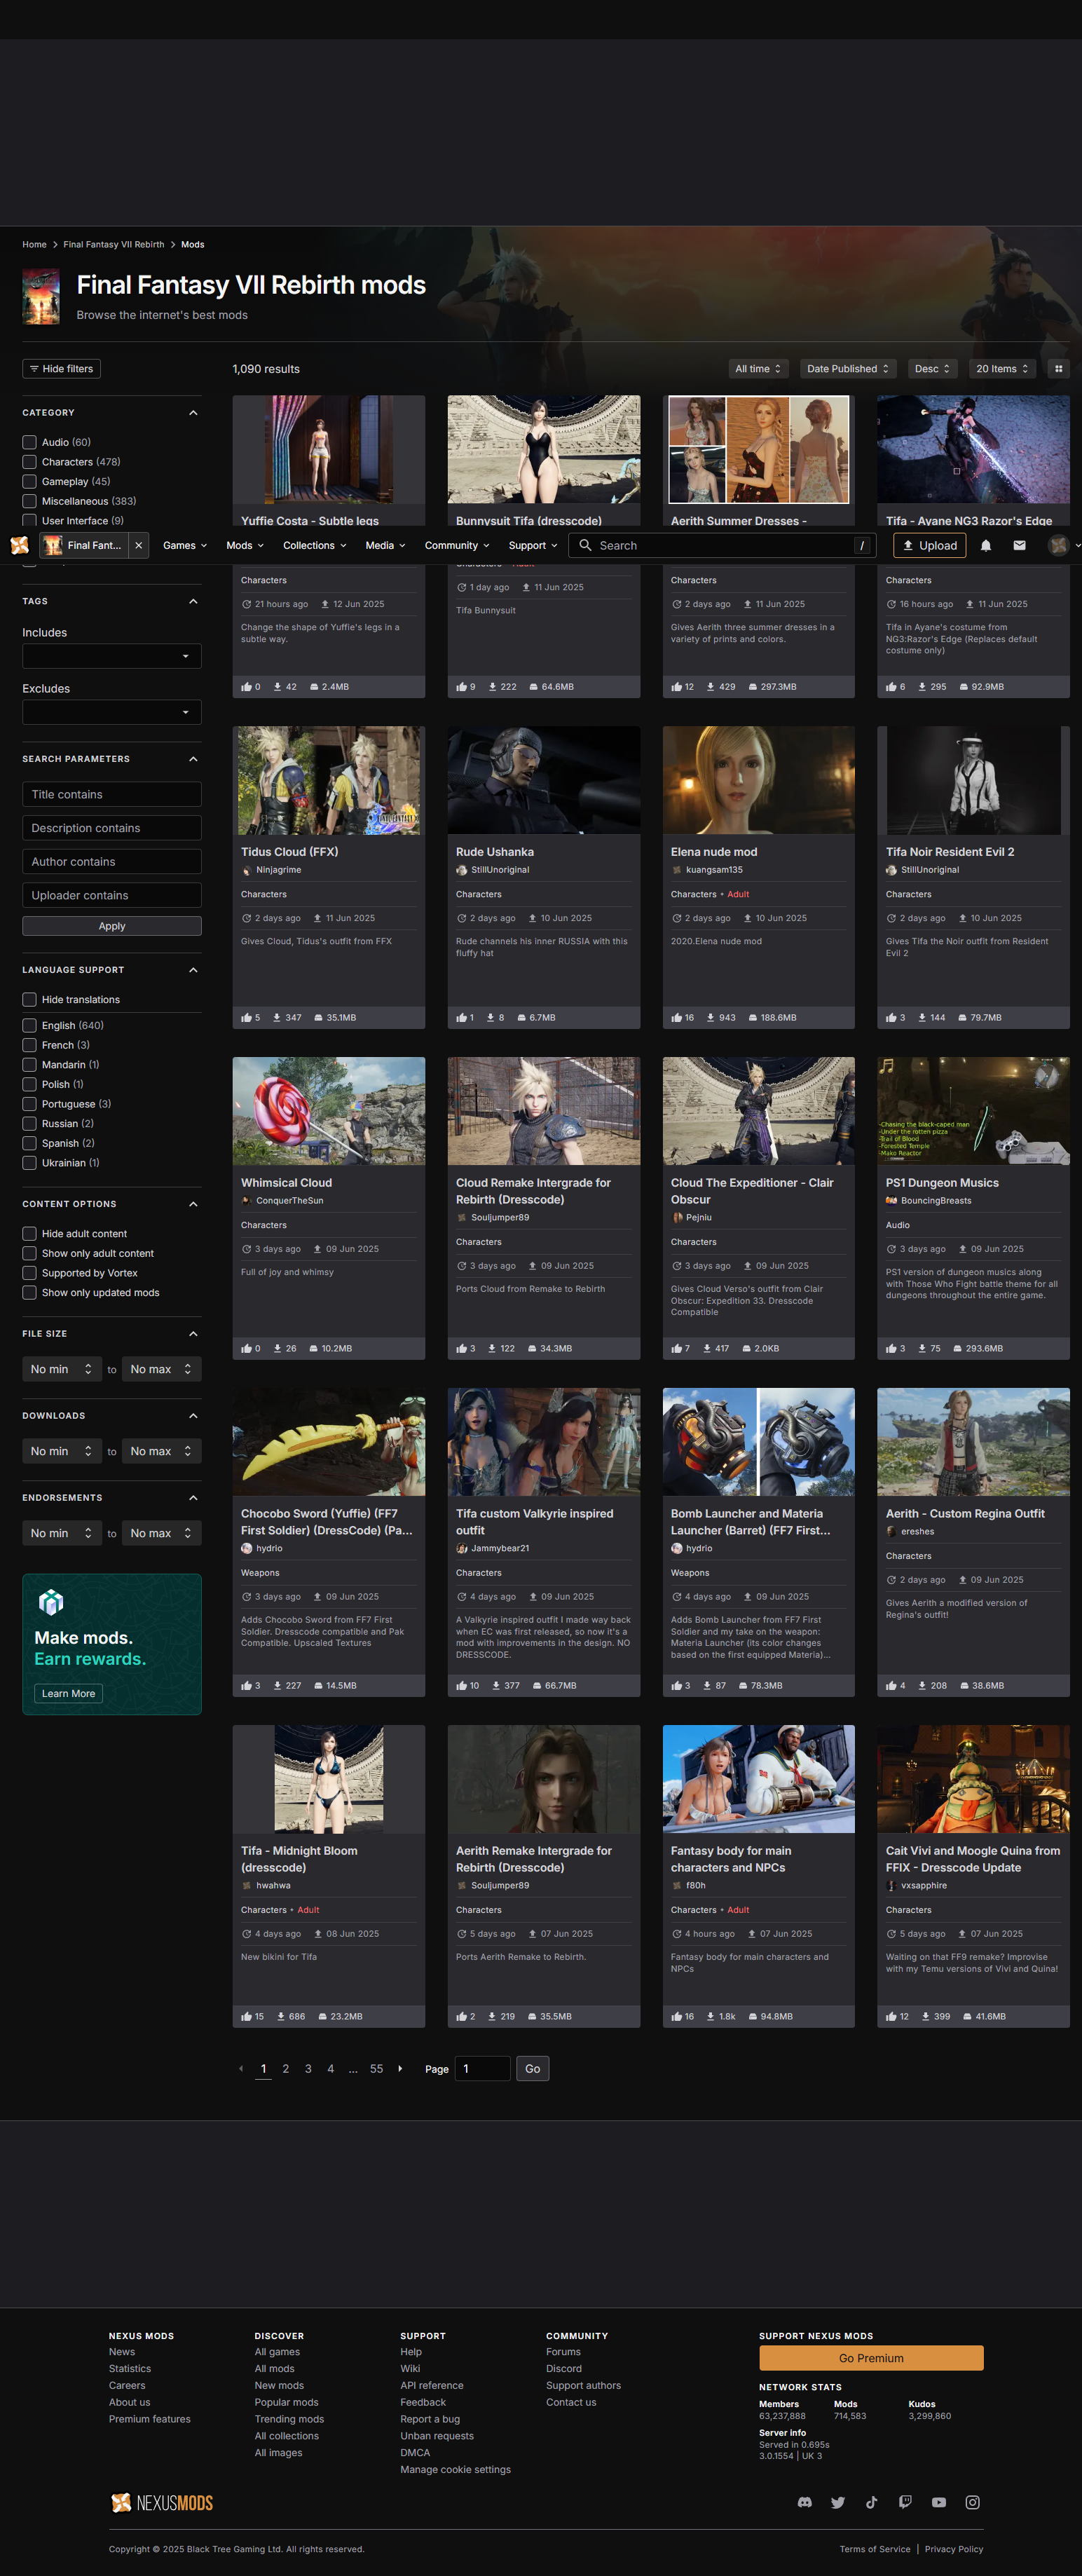The height and width of the screenshot is (2576, 1082).
Task: Click the Title contains input field
Action: pos(112,794)
